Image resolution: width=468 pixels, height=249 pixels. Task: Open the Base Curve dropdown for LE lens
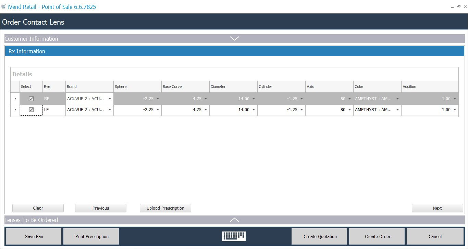point(206,110)
